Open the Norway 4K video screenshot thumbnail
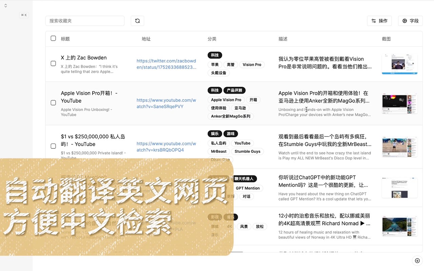The image size is (434, 271). [399, 226]
